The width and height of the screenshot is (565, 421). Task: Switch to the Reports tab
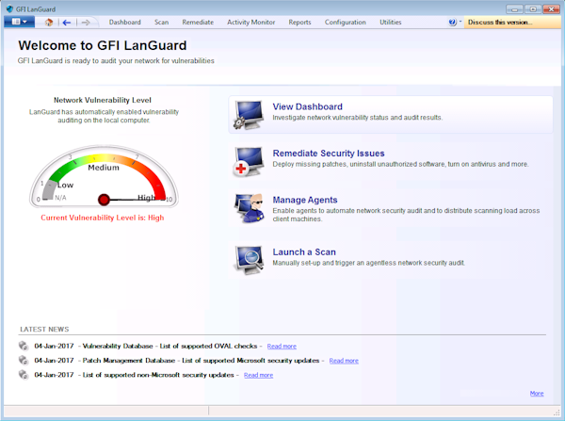coord(299,23)
